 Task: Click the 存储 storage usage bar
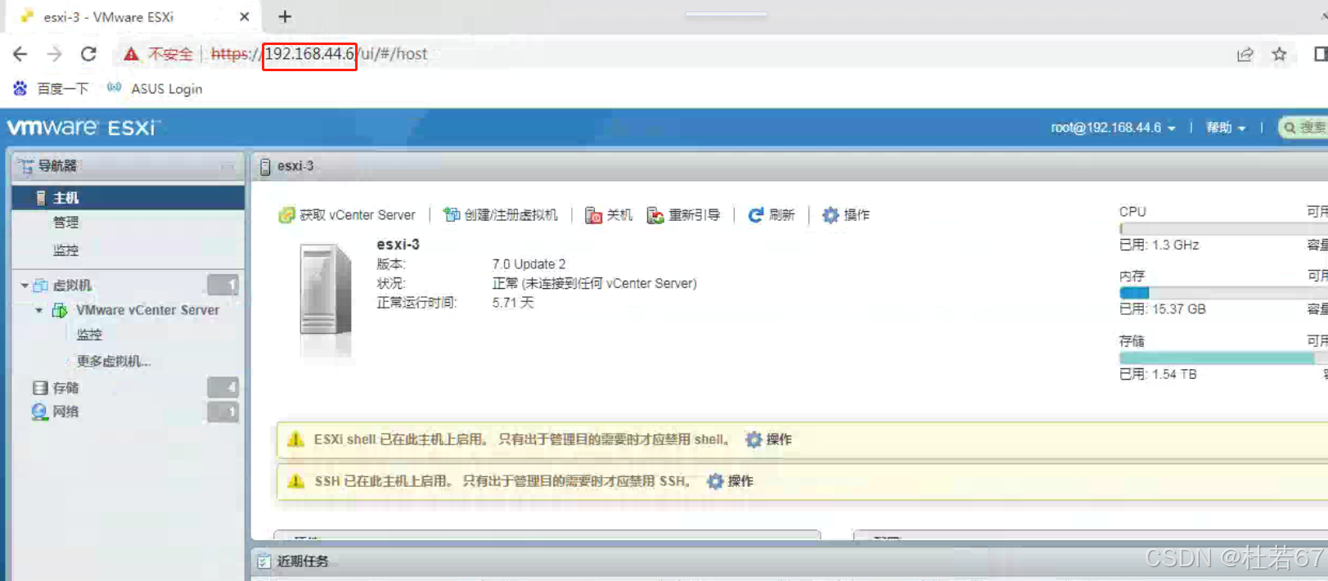[1223, 358]
